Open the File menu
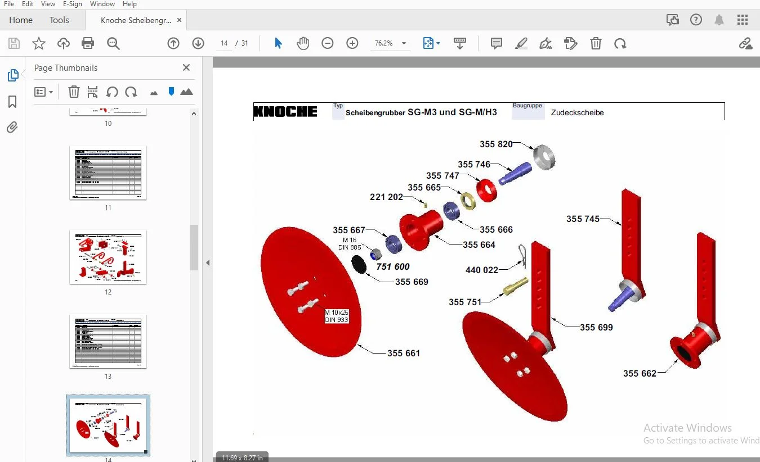Screen dimensions: 760x462 (x=9, y=4)
